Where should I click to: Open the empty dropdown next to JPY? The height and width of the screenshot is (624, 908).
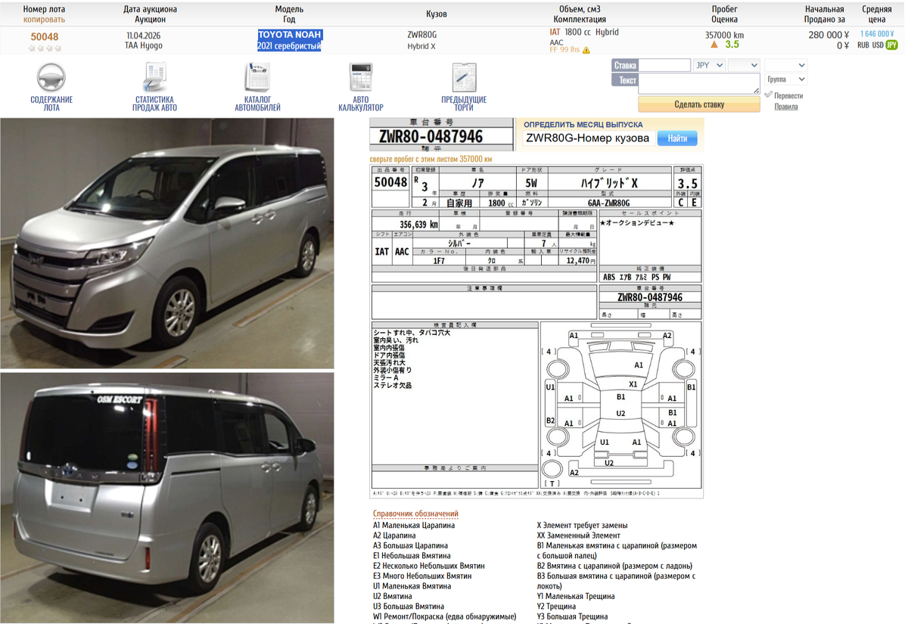coord(744,65)
